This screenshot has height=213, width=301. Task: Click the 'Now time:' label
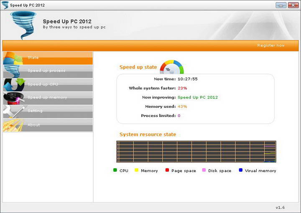[x=165, y=79]
